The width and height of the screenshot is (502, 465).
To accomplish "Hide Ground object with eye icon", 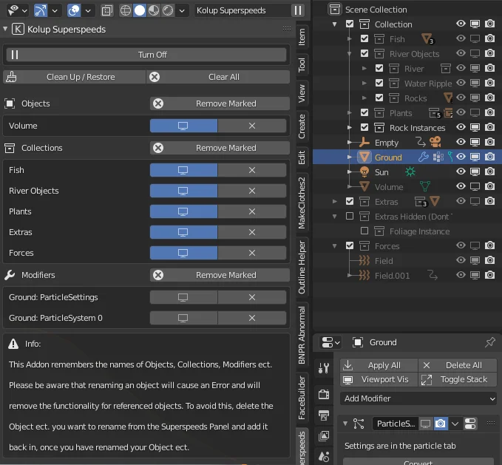I will pyautogui.click(x=461, y=157).
